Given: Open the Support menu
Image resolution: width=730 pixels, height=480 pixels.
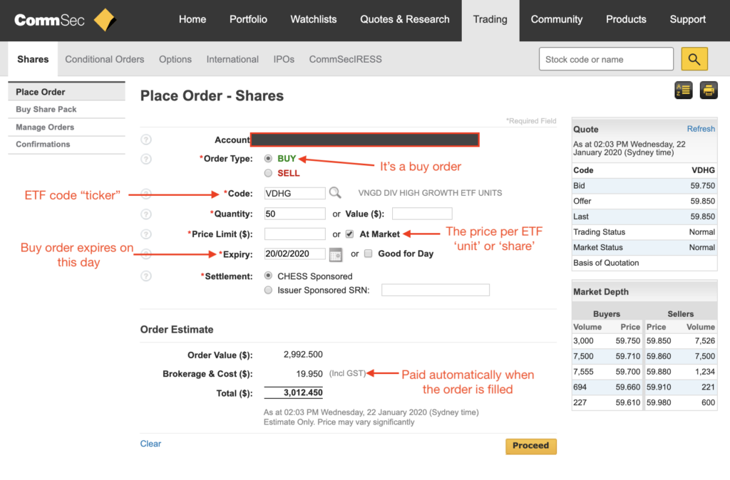Looking at the screenshot, I should (688, 19).
